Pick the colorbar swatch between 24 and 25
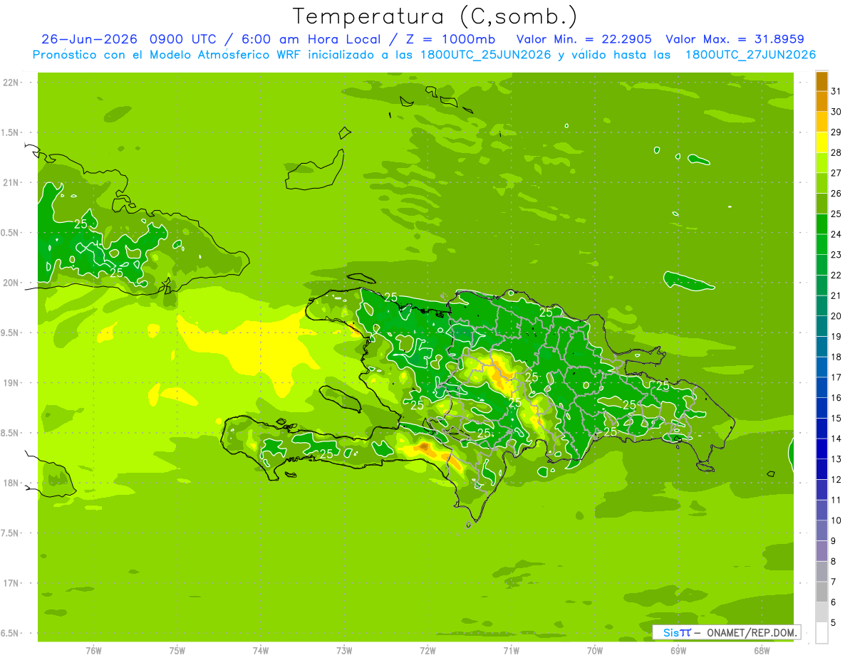Image resolution: width=855 pixels, height=660 pixels. click(x=822, y=224)
